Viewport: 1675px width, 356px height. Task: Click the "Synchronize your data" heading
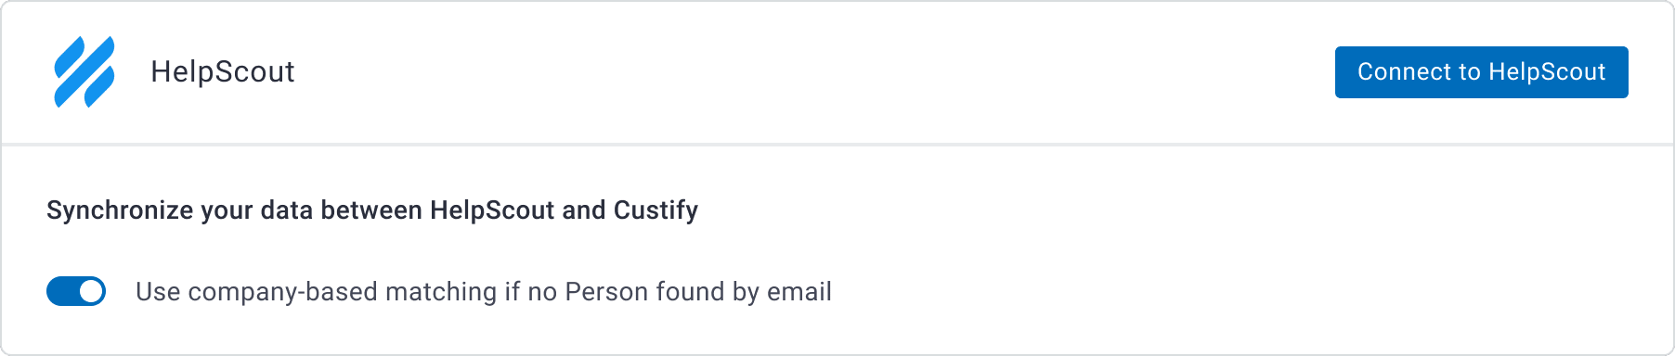coord(372,210)
